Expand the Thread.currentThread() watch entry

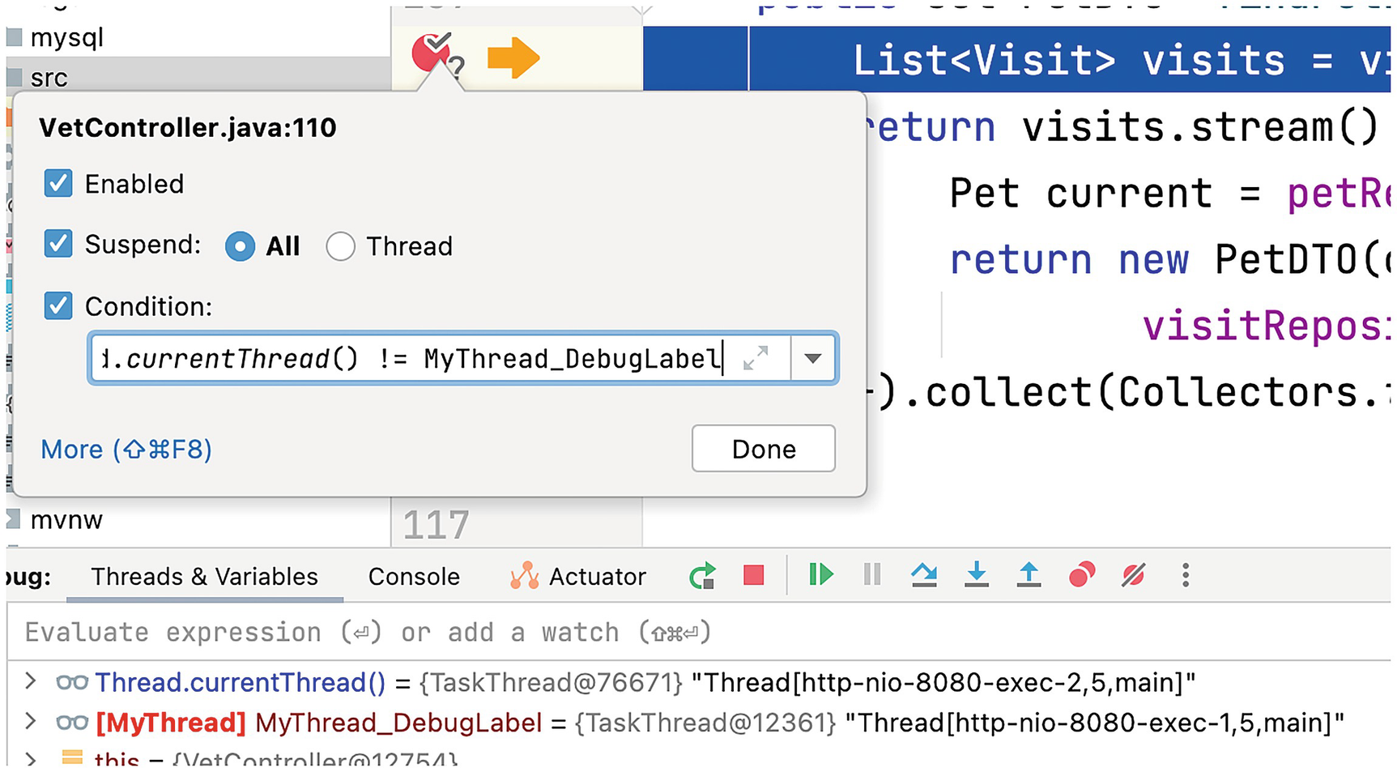coord(31,681)
